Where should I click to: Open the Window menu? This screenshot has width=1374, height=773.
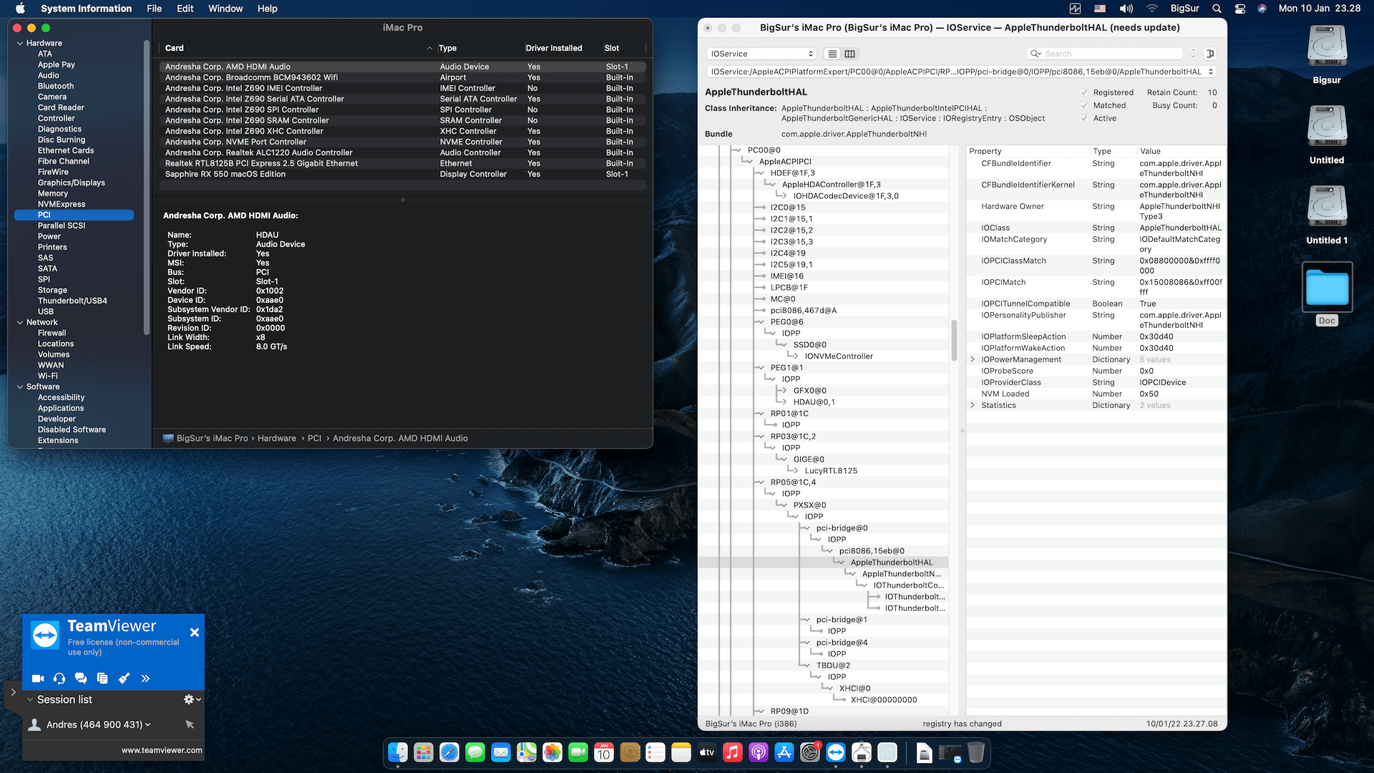click(x=225, y=9)
